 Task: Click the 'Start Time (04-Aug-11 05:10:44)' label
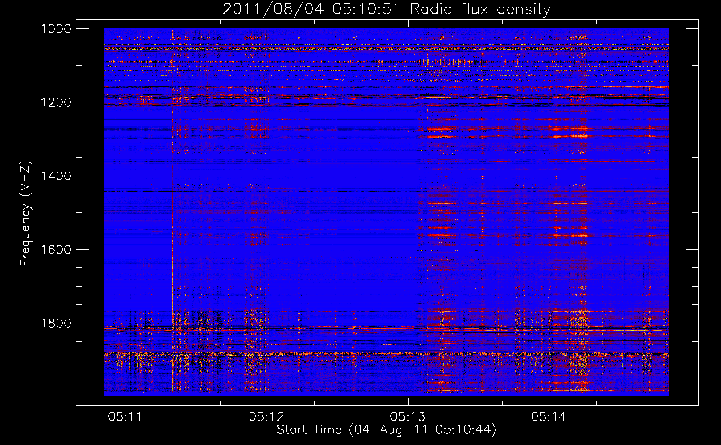pyautogui.click(x=386, y=430)
